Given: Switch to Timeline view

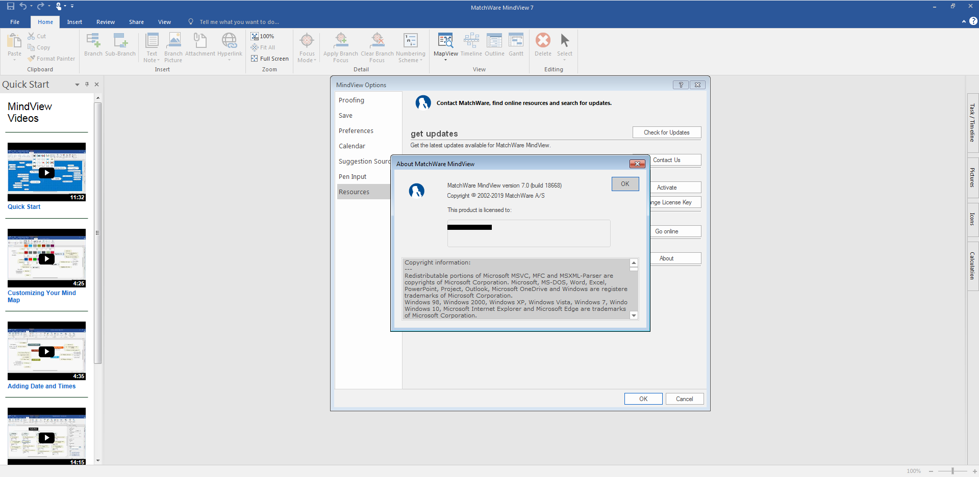Looking at the screenshot, I should coord(471,45).
